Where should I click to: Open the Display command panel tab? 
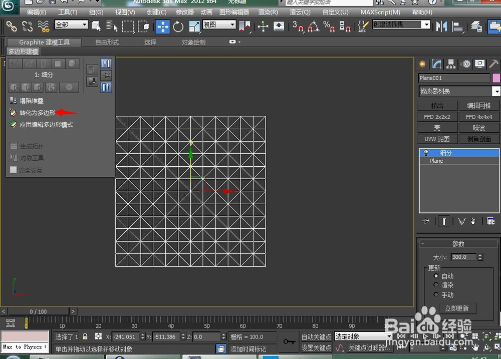[x=479, y=64]
